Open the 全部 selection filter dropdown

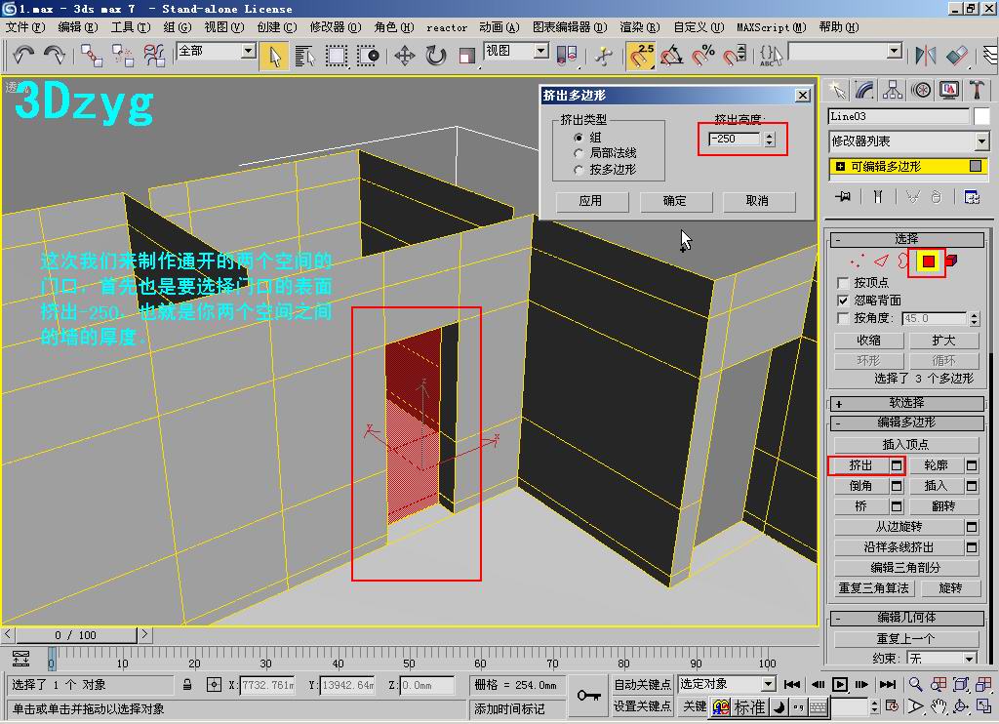[x=217, y=51]
